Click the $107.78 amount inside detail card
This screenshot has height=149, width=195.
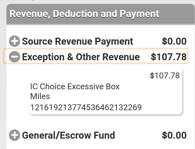click(x=165, y=76)
